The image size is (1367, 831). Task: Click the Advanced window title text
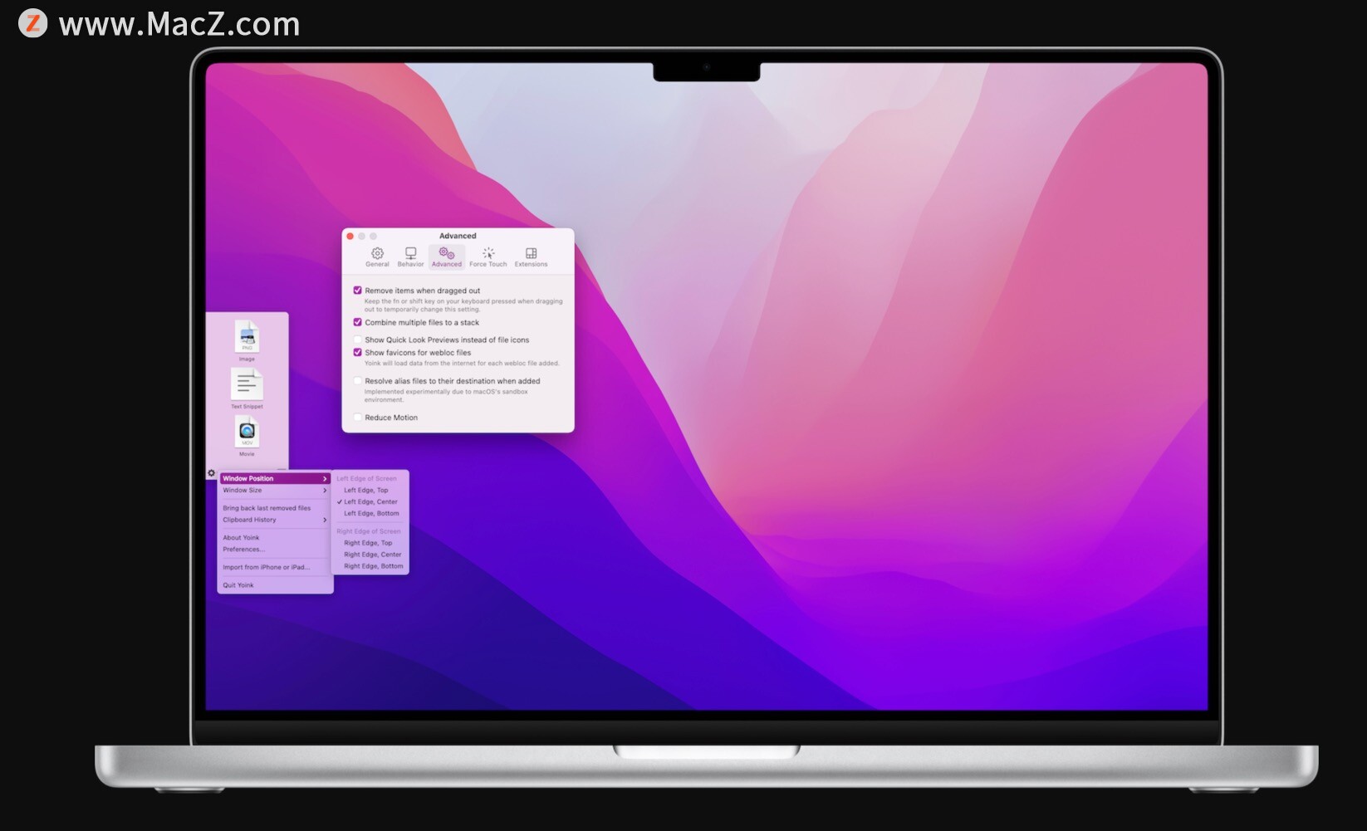click(458, 236)
